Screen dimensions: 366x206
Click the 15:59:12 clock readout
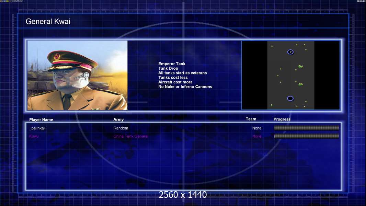click(19, 1)
